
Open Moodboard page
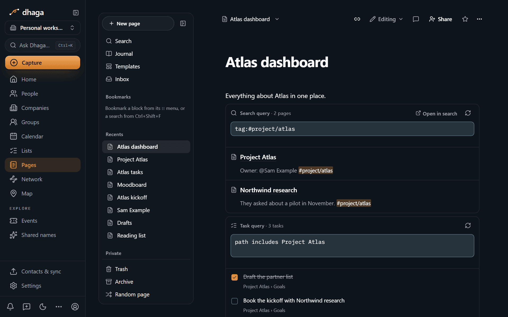pyautogui.click(x=146, y=185)
